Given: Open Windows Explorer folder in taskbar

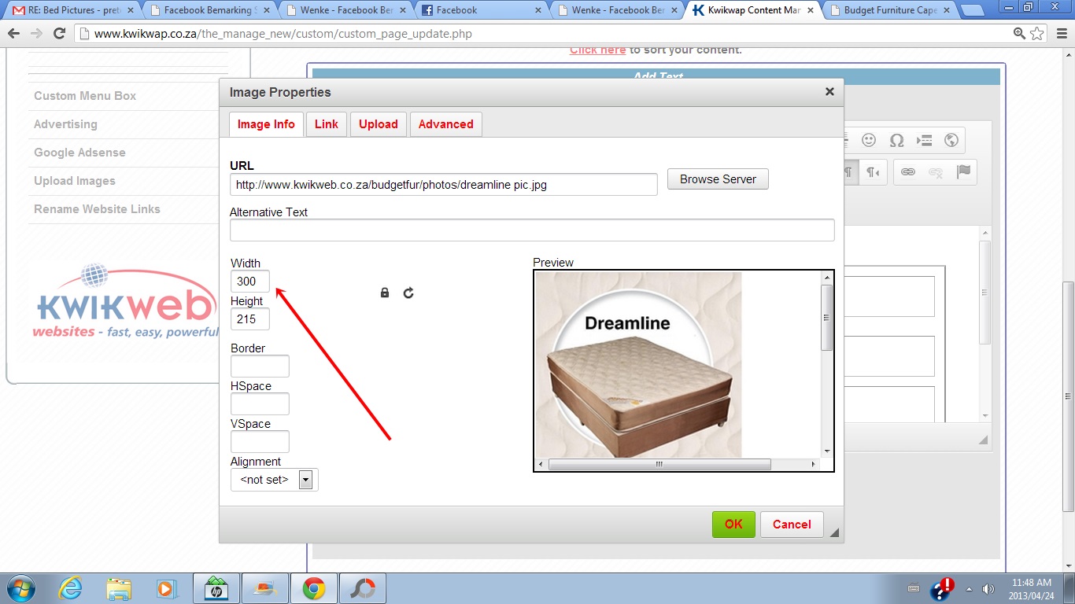Looking at the screenshot, I should coord(119,588).
